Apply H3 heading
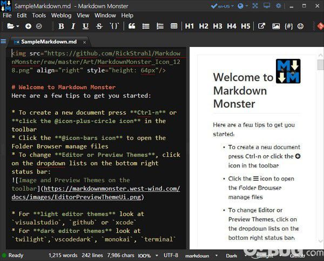 218,26
